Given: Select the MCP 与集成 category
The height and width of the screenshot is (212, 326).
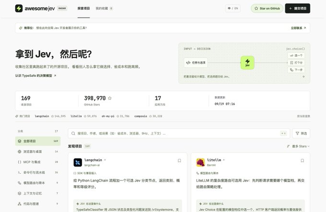Looking at the screenshot, I should 38,162.
